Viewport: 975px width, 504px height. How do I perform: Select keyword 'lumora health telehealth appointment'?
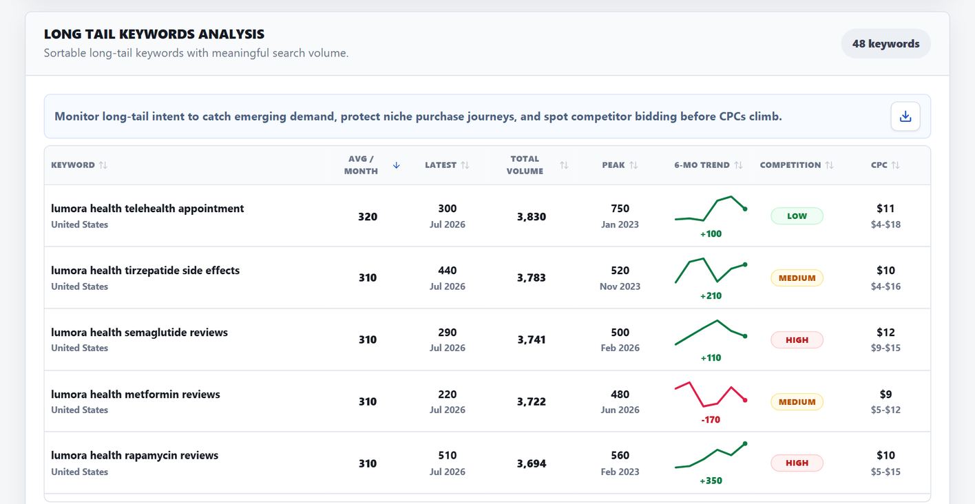click(x=147, y=209)
